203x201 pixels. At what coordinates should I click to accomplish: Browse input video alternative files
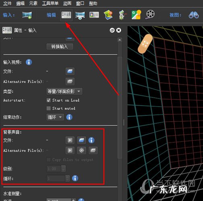point(70,82)
